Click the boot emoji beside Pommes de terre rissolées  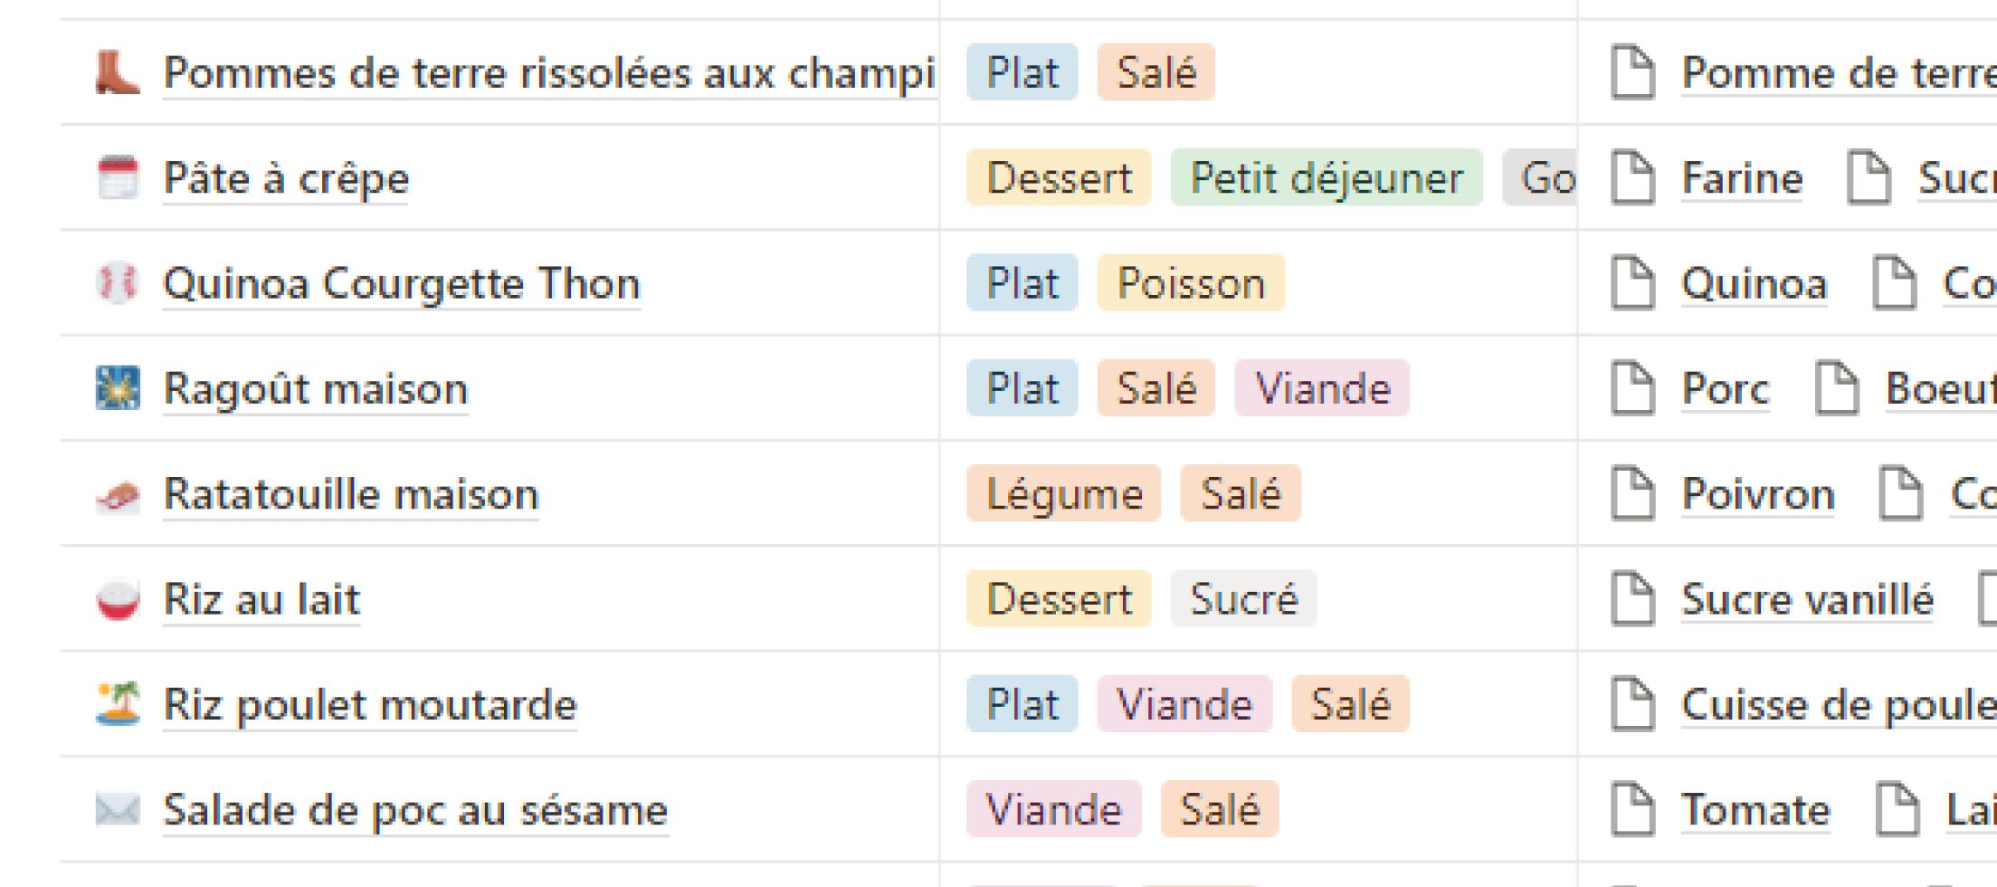[x=119, y=73]
